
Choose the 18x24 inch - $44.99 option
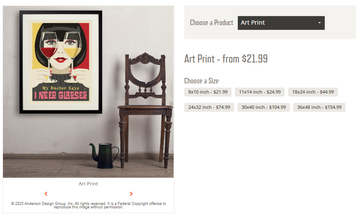[x=313, y=92]
